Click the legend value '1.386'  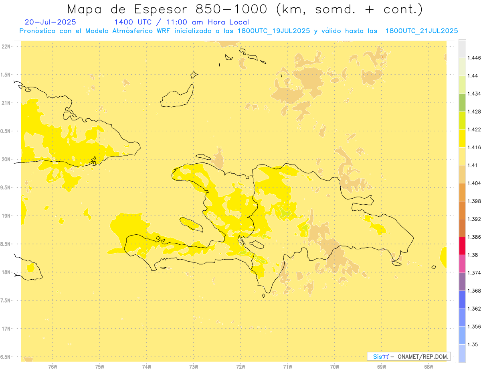[474, 237]
